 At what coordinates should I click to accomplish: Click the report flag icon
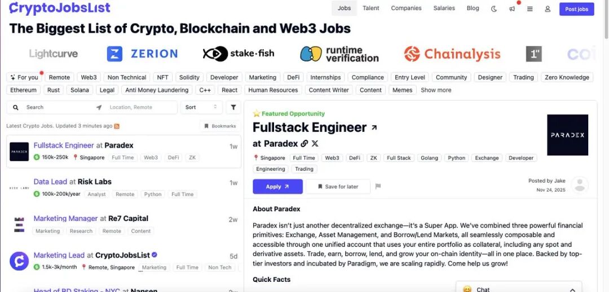378,187
